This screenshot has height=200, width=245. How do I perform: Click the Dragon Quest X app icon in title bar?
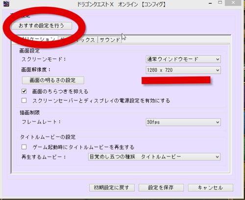pos(6,3)
